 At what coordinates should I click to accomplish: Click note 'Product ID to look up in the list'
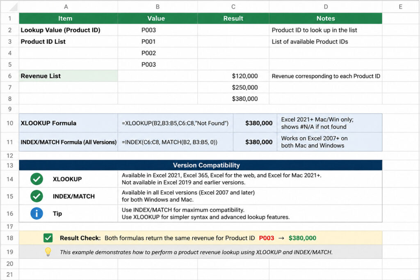click(314, 30)
